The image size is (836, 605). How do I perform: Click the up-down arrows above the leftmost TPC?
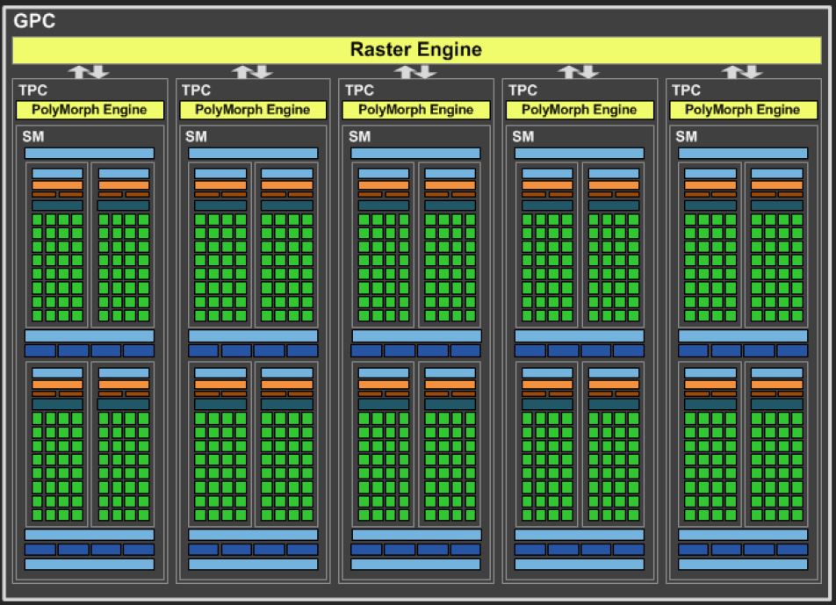coord(89,72)
